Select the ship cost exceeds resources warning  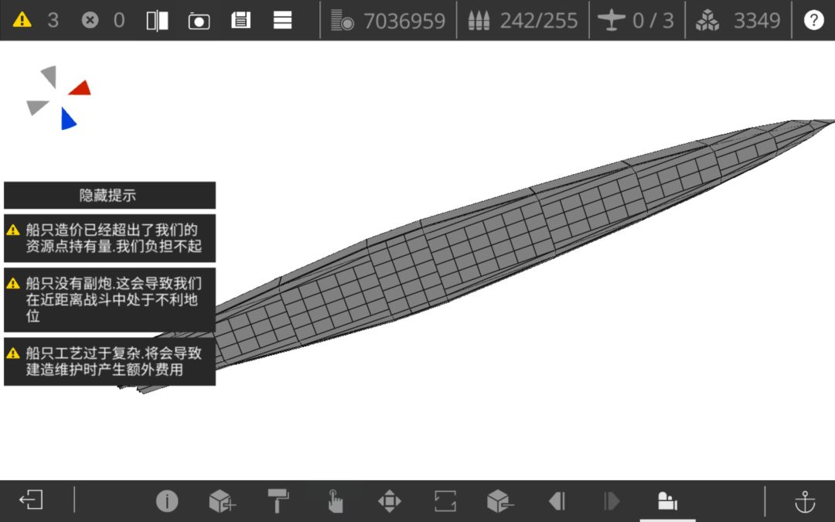coord(110,238)
